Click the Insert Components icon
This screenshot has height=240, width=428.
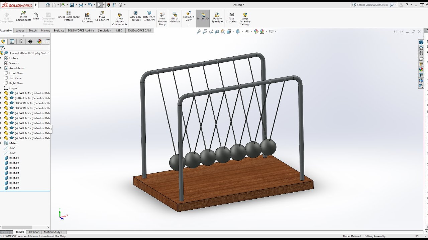23,16
